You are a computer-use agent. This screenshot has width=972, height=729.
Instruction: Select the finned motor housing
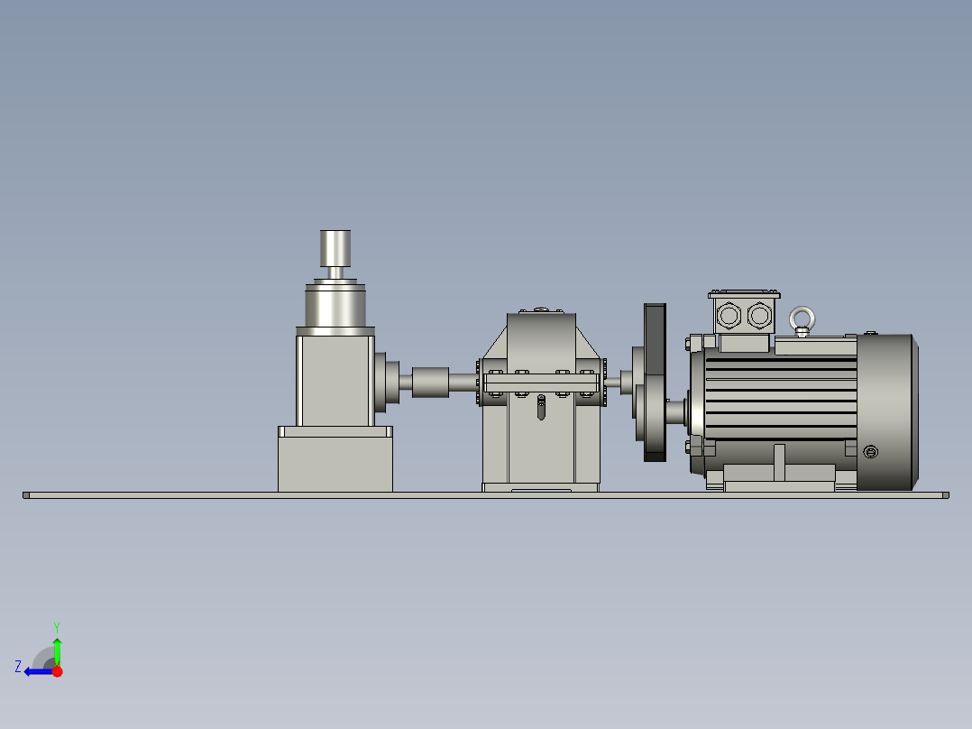coord(781,397)
